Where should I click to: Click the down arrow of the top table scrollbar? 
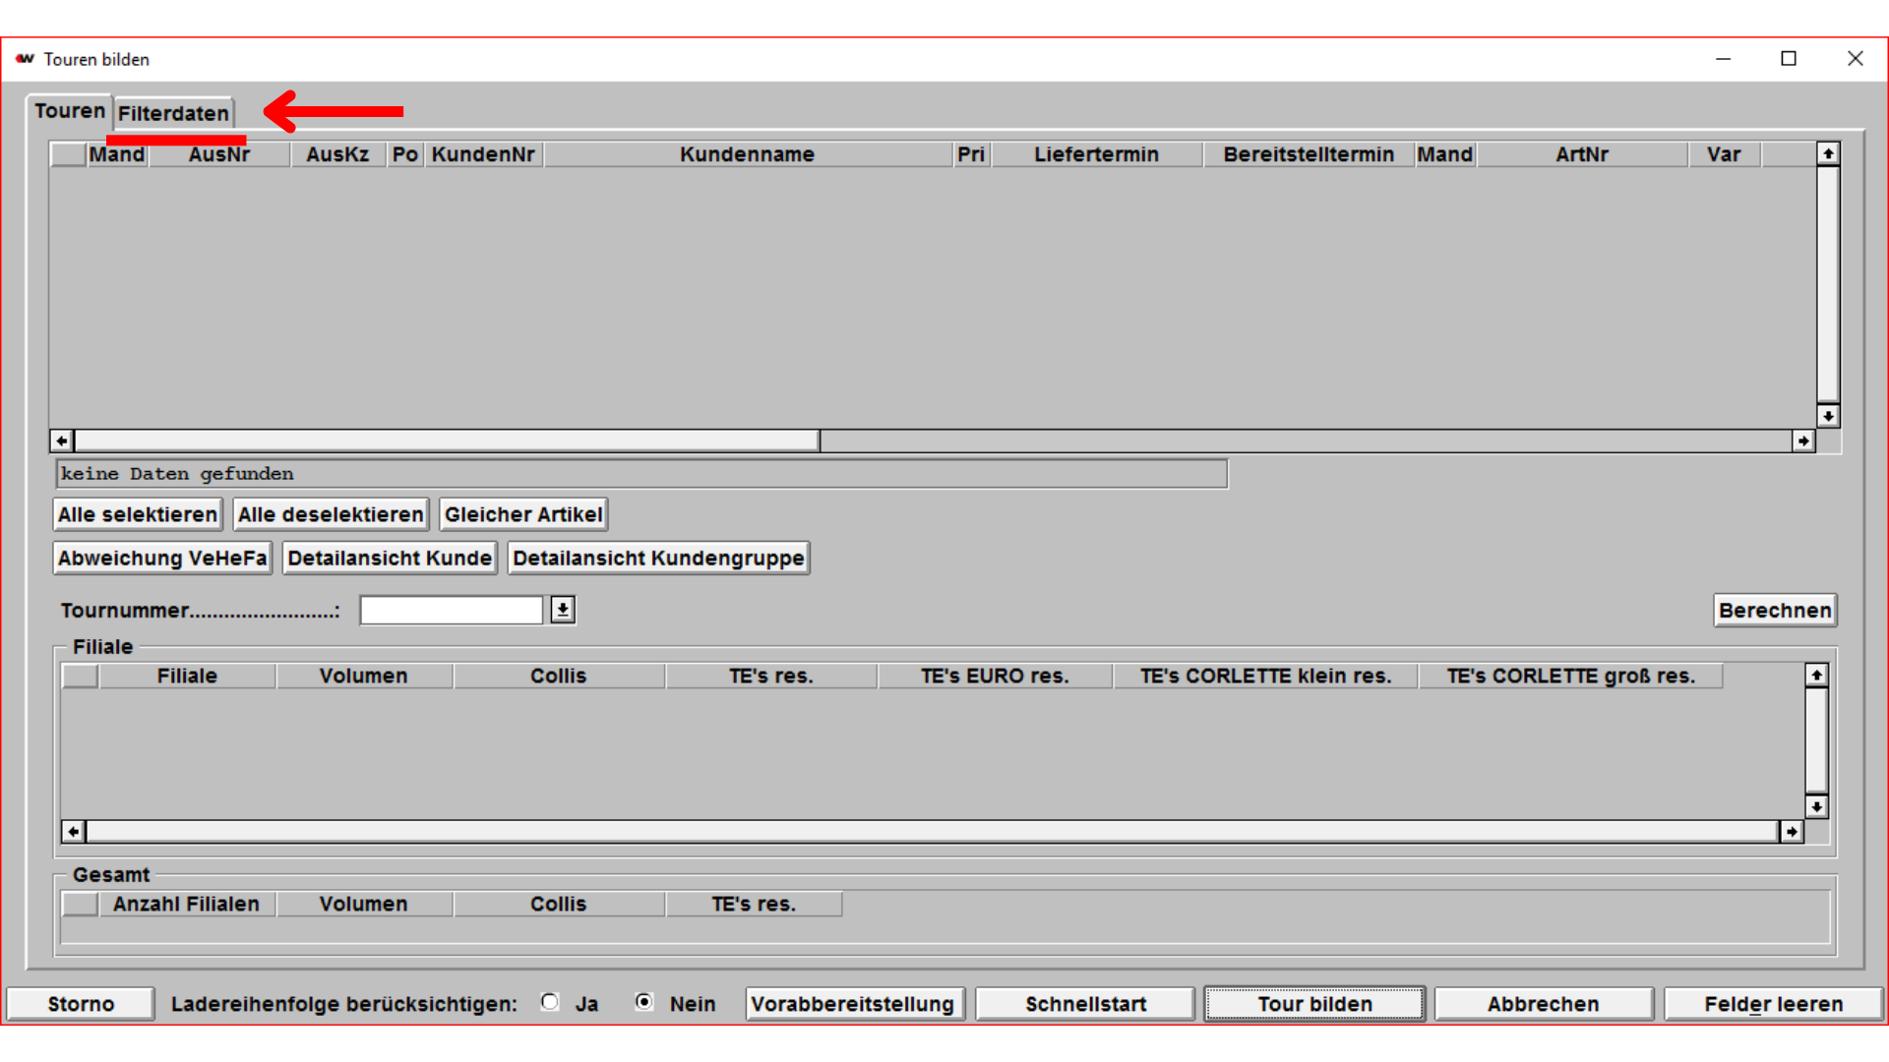click(x=1828, y=416)
